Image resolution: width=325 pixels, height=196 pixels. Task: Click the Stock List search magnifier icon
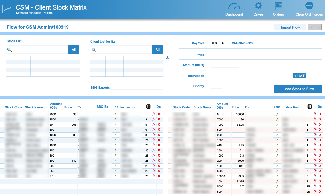[10, 50]
